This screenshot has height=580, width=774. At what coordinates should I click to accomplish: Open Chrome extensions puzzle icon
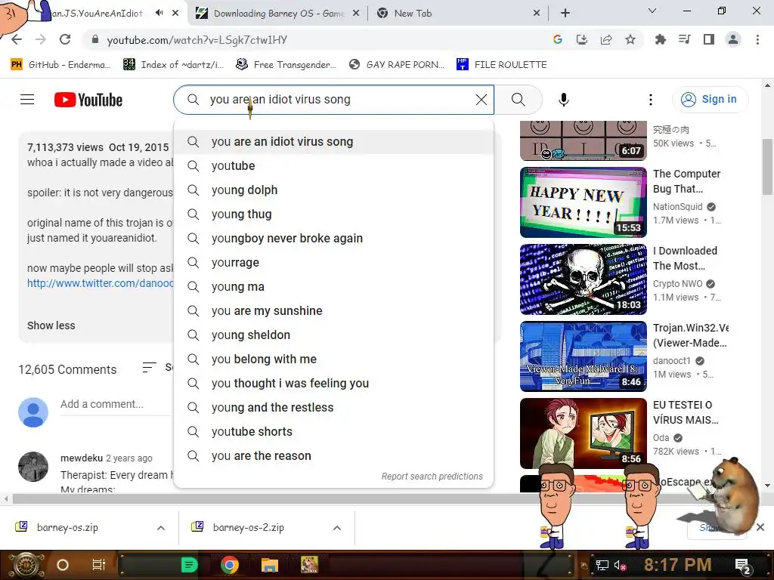click(660, 39)
